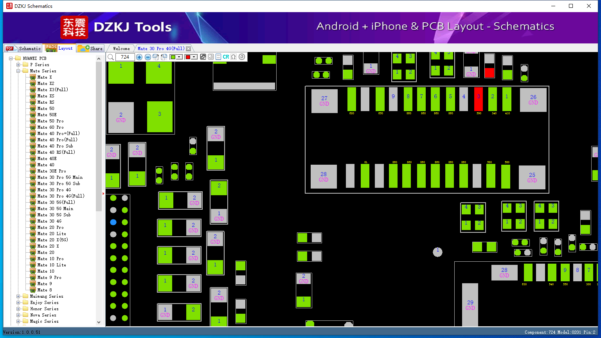601x338 pixels.
Task: Click the tree panel scrollbar up arrow
Action: tap(99, 59)
